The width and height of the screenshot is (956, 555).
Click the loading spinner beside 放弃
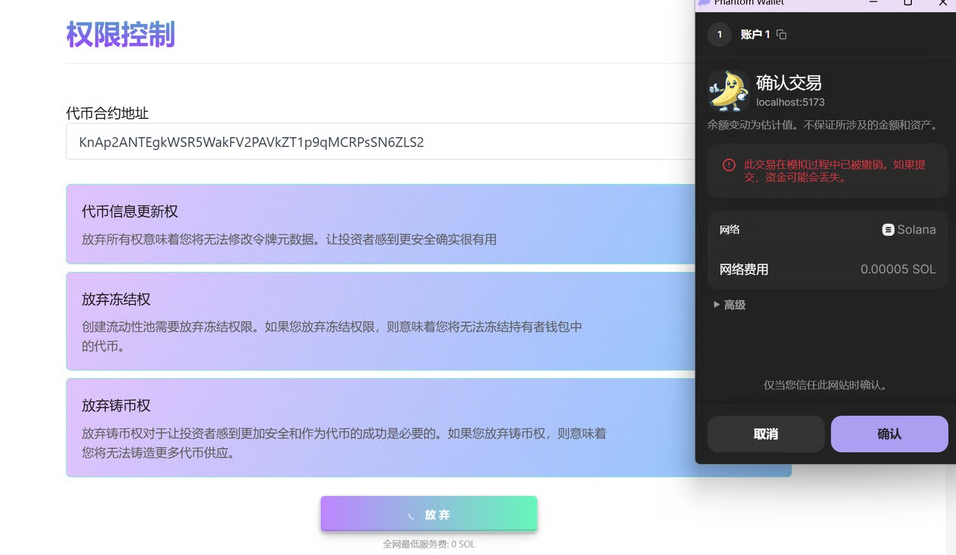(x=411, y=515)
